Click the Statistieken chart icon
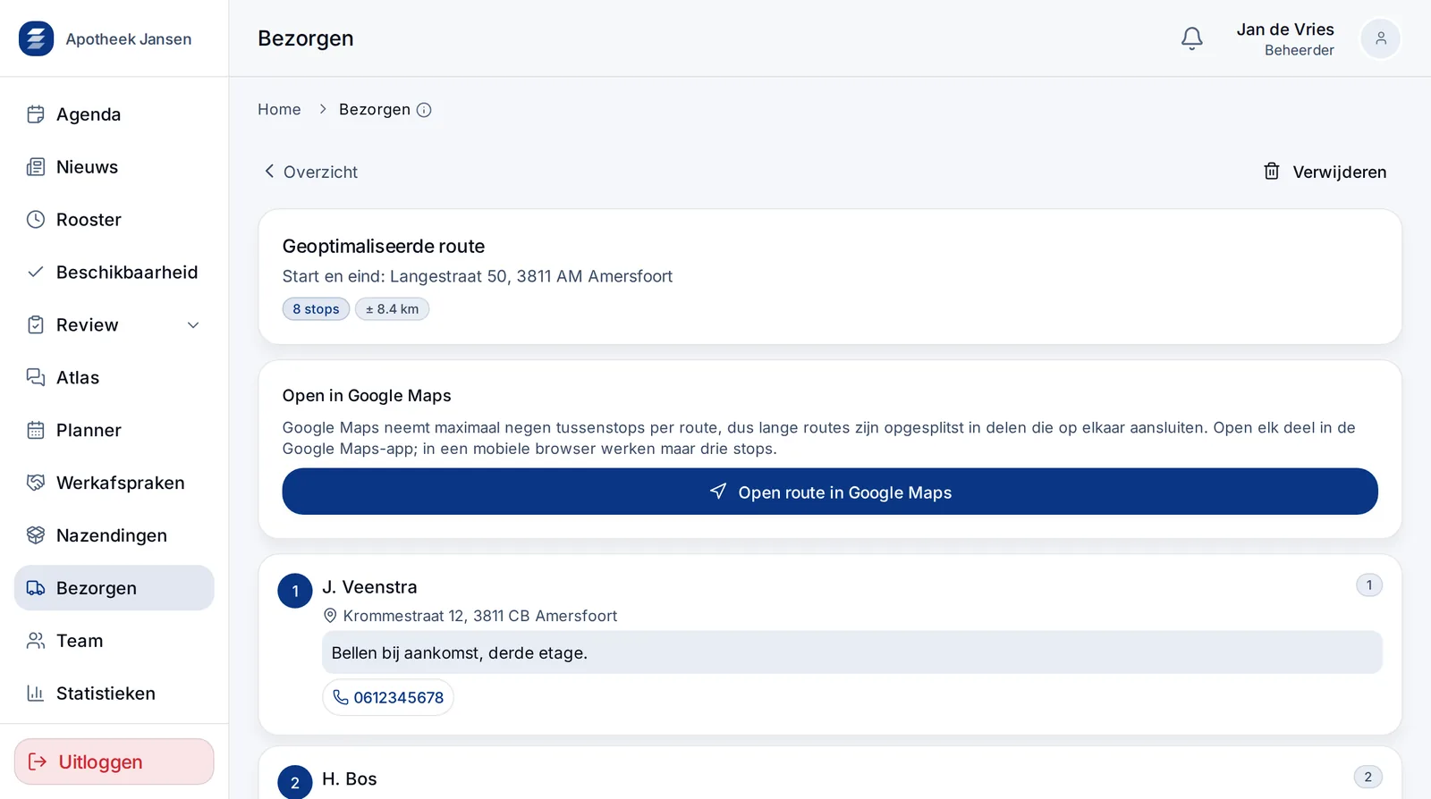 (x=36, y=694)
